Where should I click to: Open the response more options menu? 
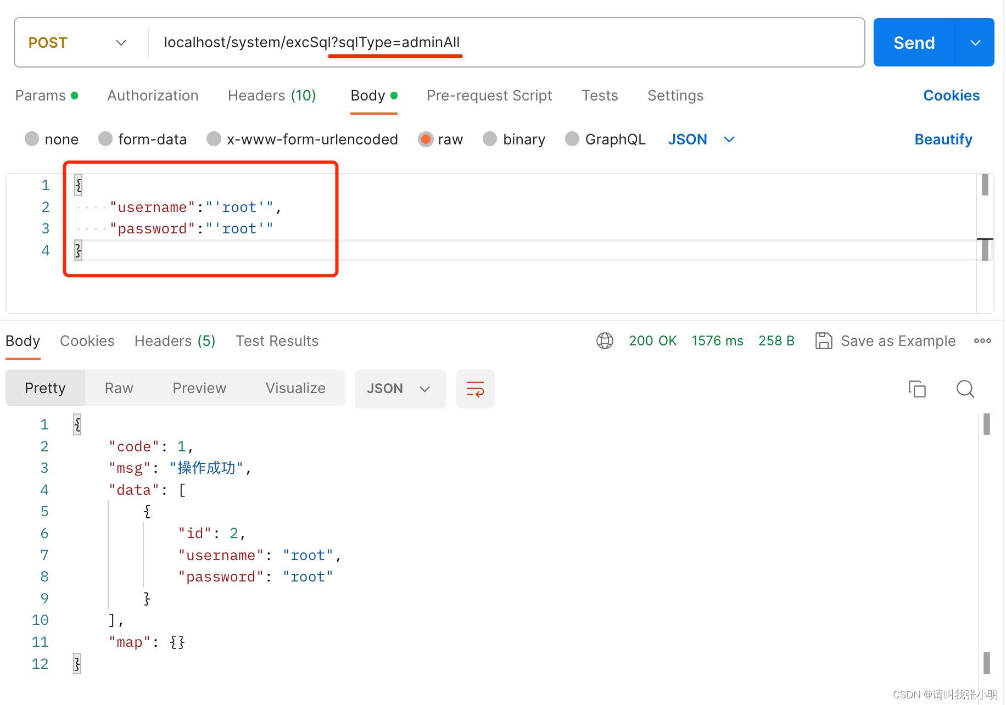tap(982, 341)
